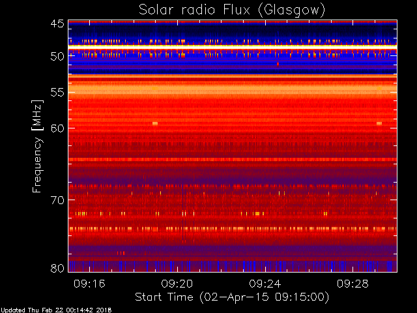Click the 80 frequency tick label

pos(57,268)
